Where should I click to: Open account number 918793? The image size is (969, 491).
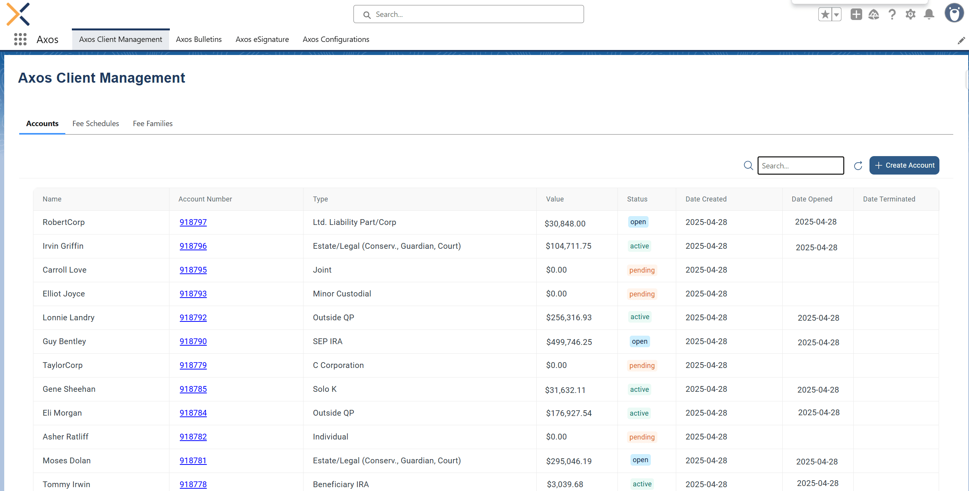(193, 294)
